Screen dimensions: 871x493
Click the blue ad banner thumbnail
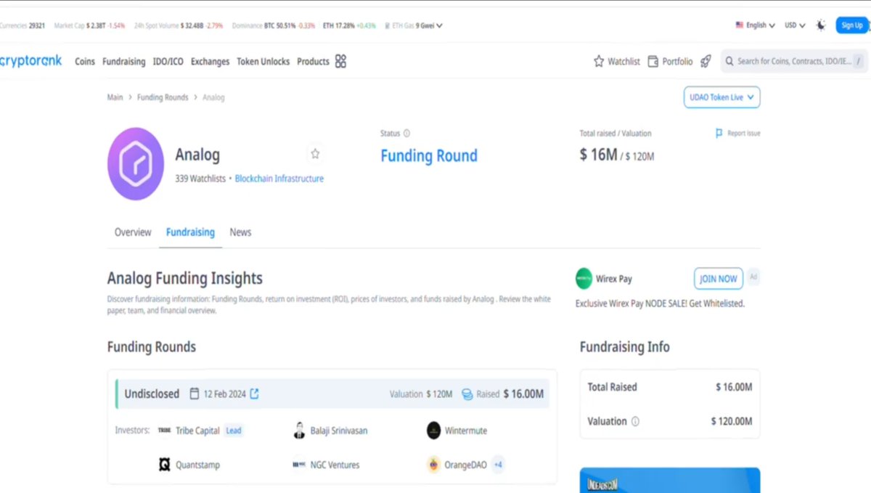pos(670,480)
